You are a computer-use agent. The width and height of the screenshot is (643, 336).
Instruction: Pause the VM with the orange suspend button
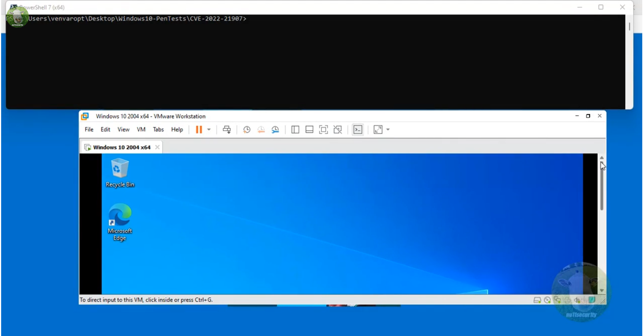(x=198, y=129)
